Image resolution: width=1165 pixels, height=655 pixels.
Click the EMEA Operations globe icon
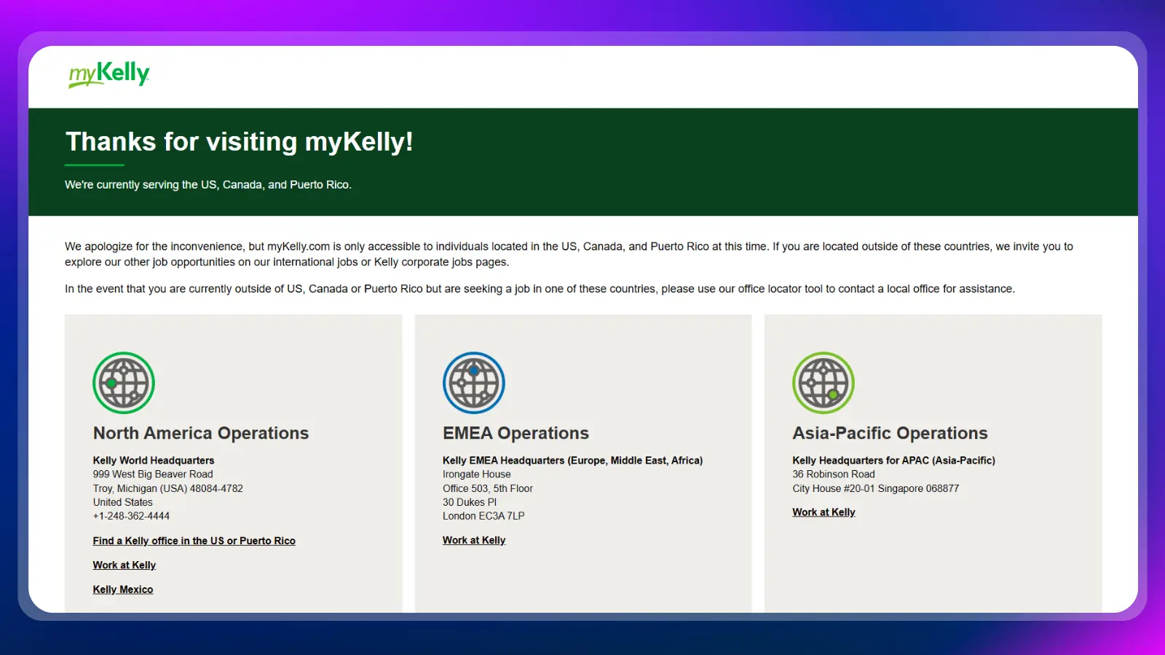point(474,383)
